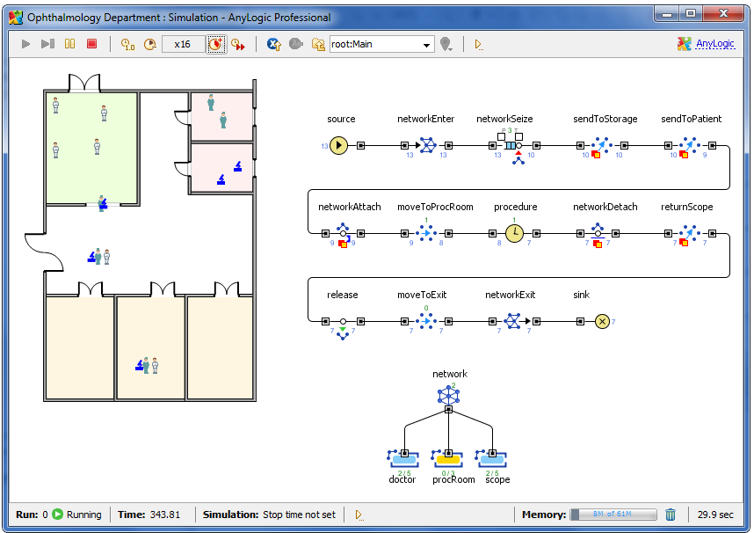
Task: Click the source block's output port
Action: point(360,145)
